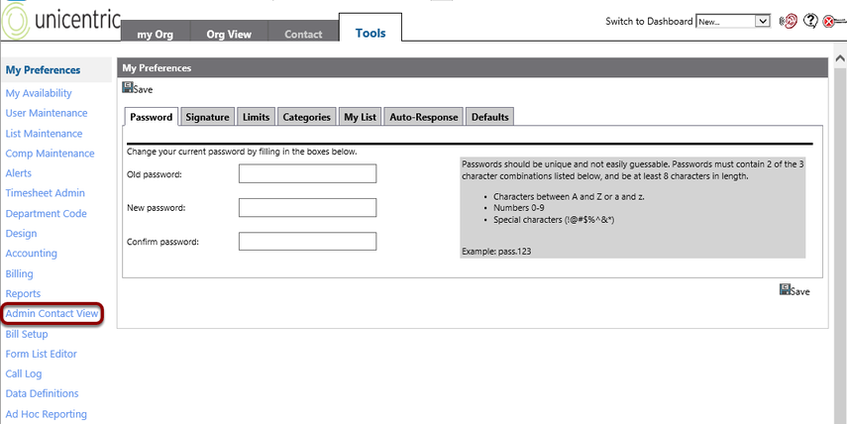Click the red X logout icon

[x=828, y=22]
